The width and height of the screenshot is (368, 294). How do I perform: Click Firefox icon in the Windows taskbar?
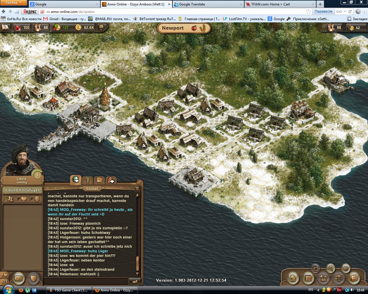click(21, 290)
